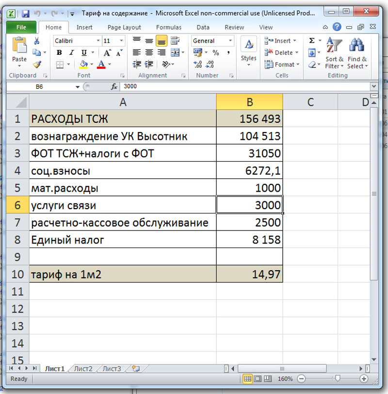This screenshot has height=394, width=388.
Task: Apply percent style format
Action: coord(215,52)
